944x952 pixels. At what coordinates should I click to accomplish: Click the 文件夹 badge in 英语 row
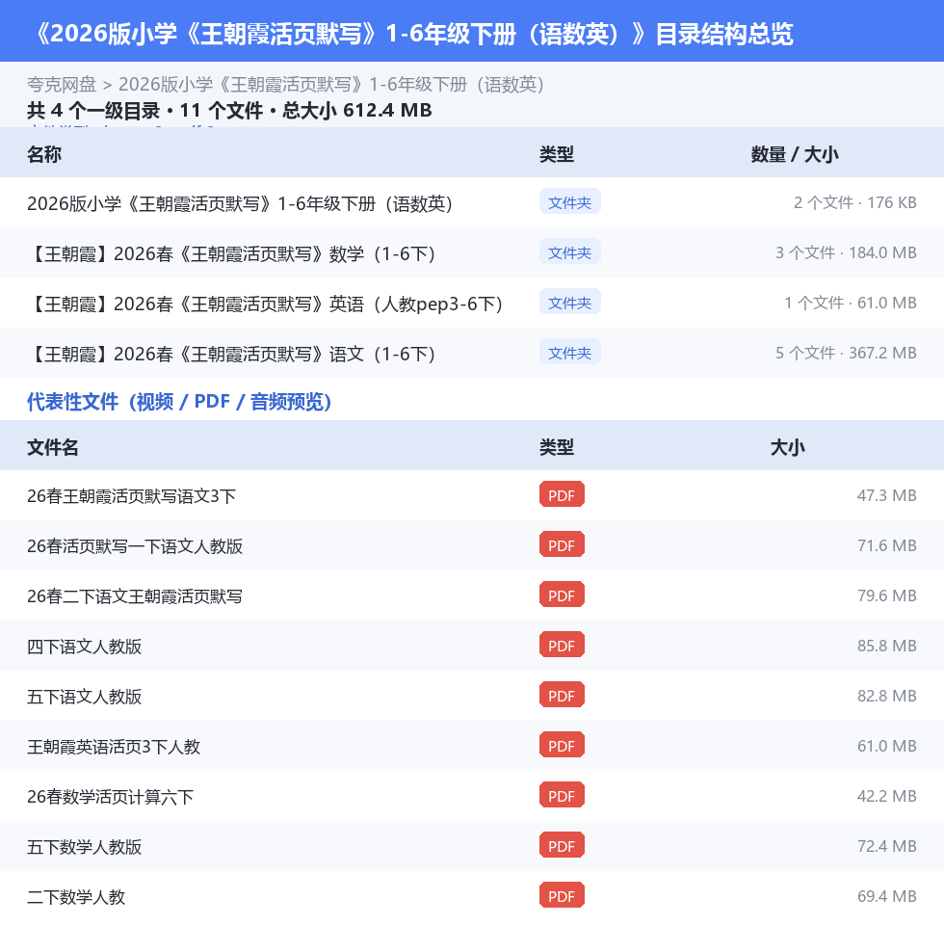pos(569,303)
